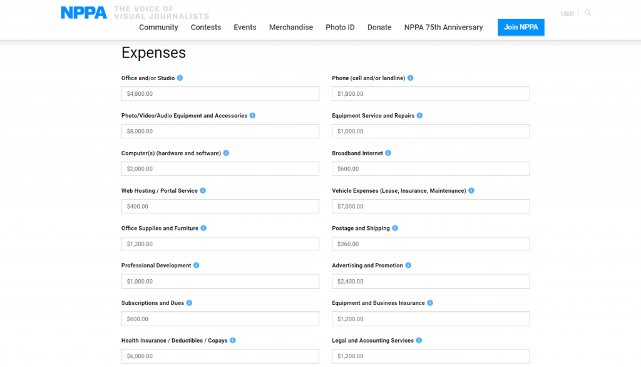Viewport: 641px width, 367px height.
Task: Focus Vehicle Expenses field showing $7,000.00
Action: 431,206
